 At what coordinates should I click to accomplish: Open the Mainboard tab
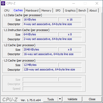(32, 11)
